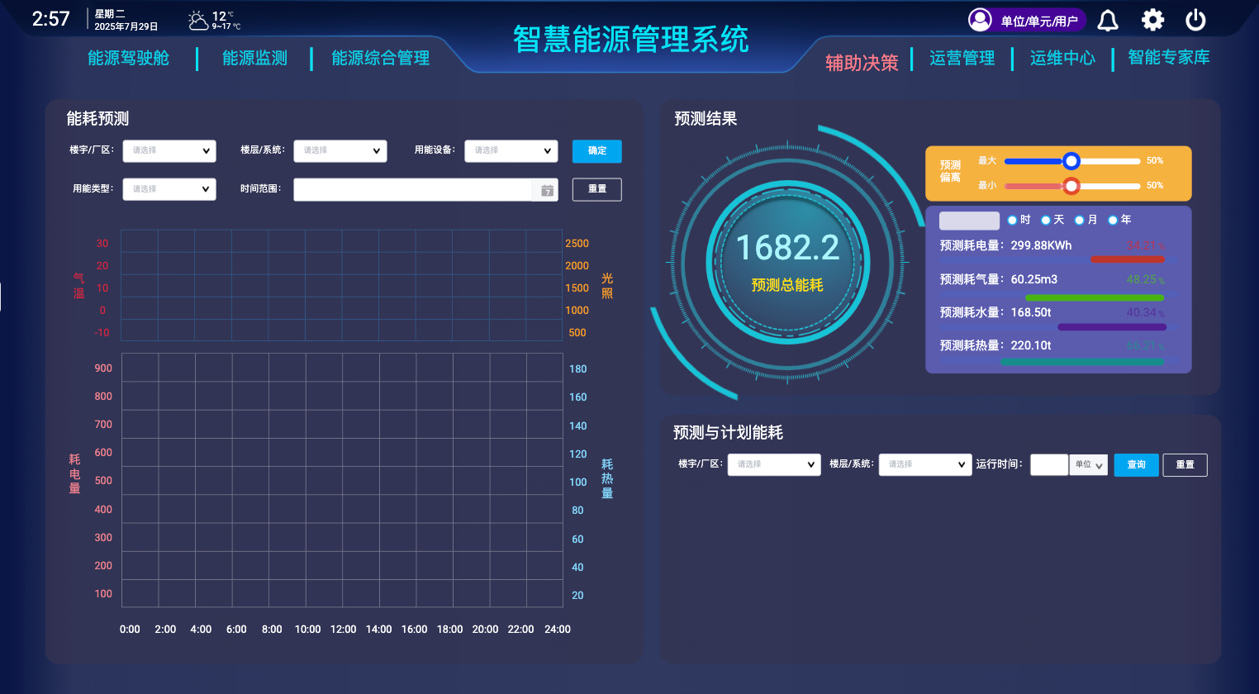Viewport: 1259px width, 694px height.
Task: Click the 最小 deviation slider handle
Action: click(1071, 186)
